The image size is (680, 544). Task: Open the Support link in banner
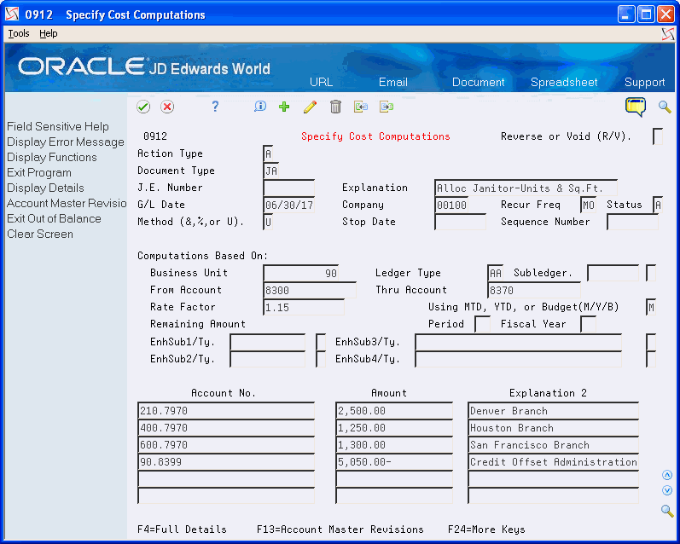click(x=644, y=82)
